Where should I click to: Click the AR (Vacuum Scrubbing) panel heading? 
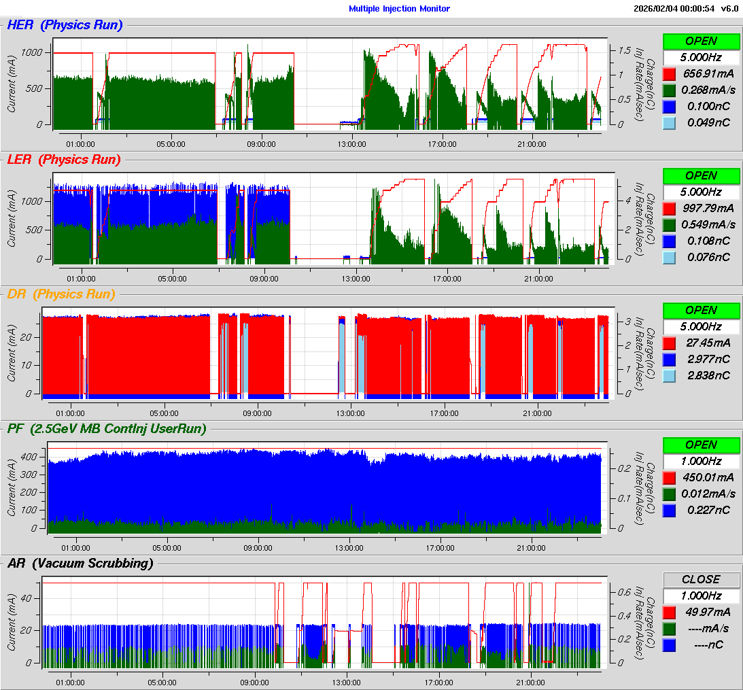pos(80,563)
